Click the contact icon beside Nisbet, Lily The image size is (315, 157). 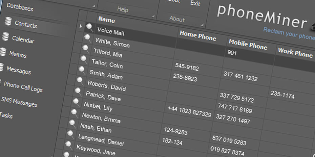pos(76,103)
